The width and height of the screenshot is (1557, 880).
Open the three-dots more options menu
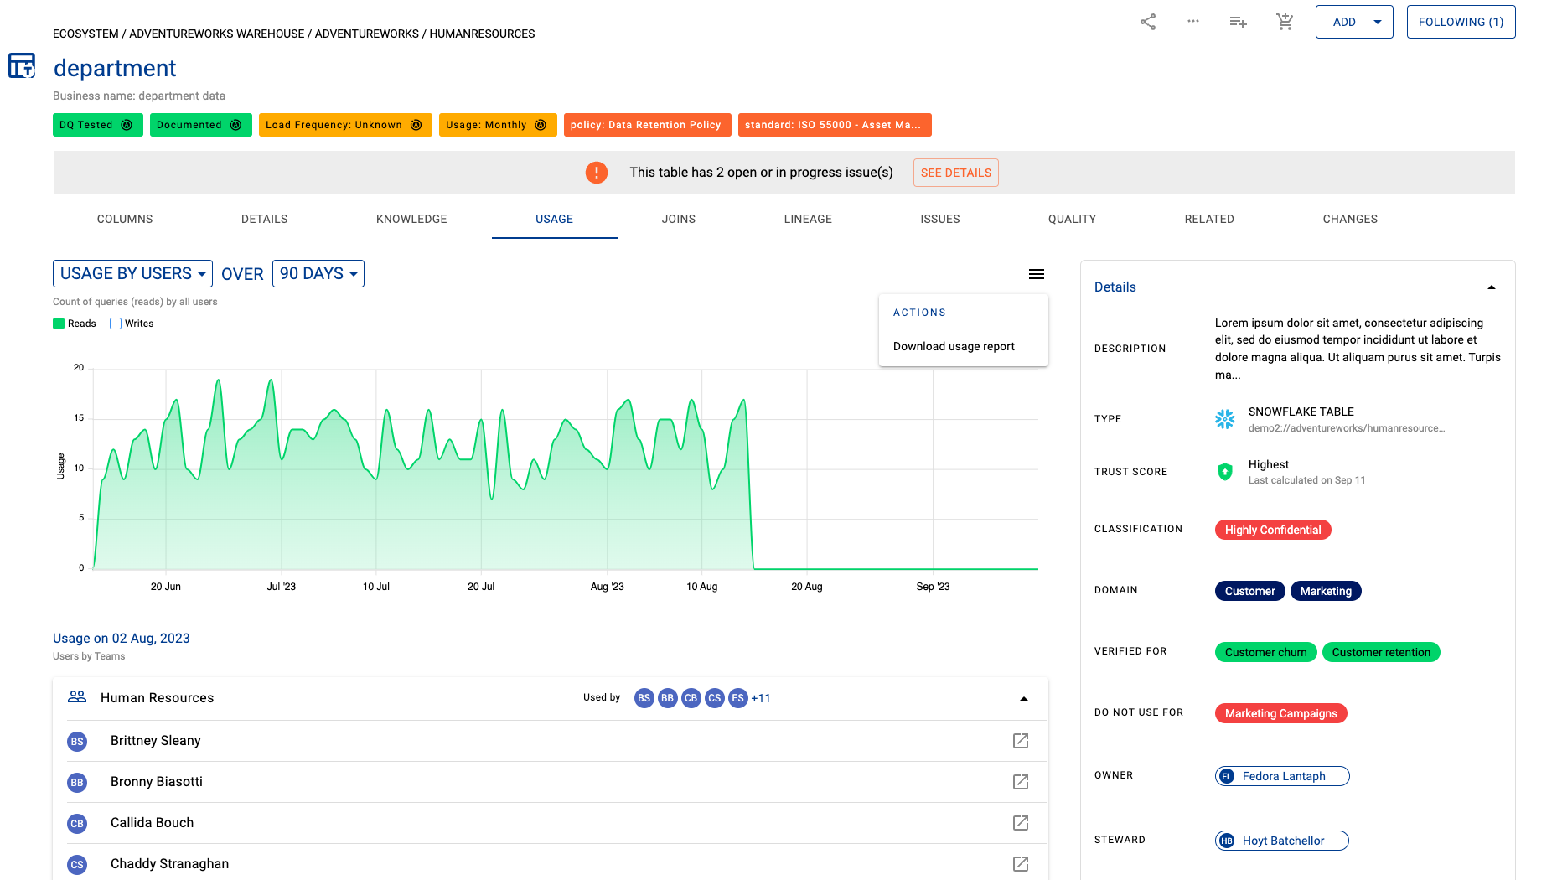click(x=1193, y=22)
